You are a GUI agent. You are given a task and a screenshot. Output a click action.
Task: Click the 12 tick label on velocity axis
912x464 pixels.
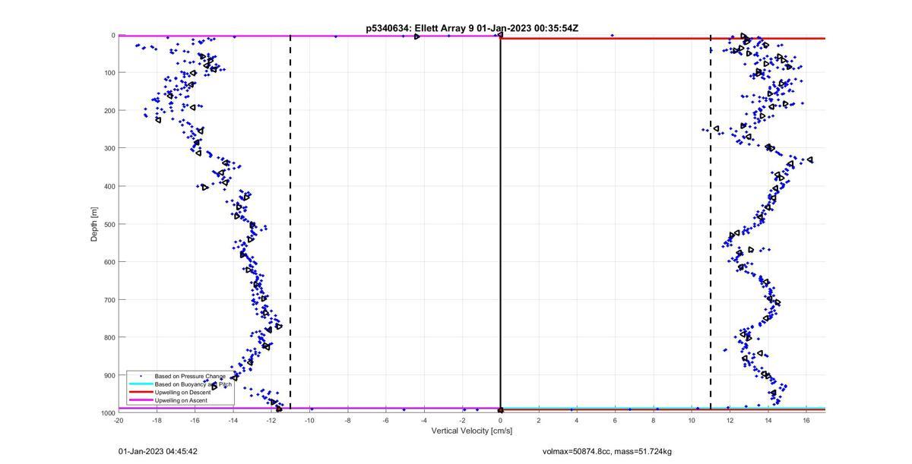[730, 419]
